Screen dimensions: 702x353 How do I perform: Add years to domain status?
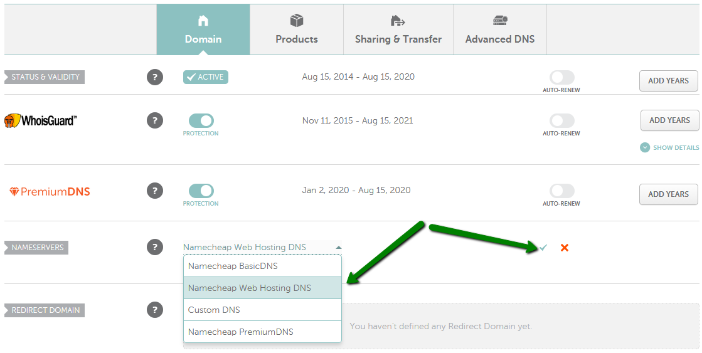coord(668,81)
